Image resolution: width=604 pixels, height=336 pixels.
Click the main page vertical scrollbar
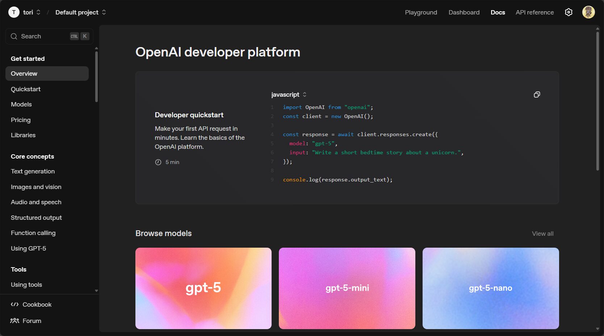[597, 101]
